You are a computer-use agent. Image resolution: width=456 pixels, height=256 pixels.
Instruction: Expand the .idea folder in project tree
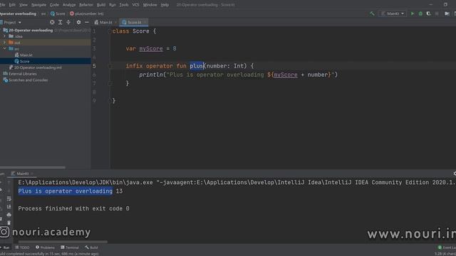[x=4, y=36]
